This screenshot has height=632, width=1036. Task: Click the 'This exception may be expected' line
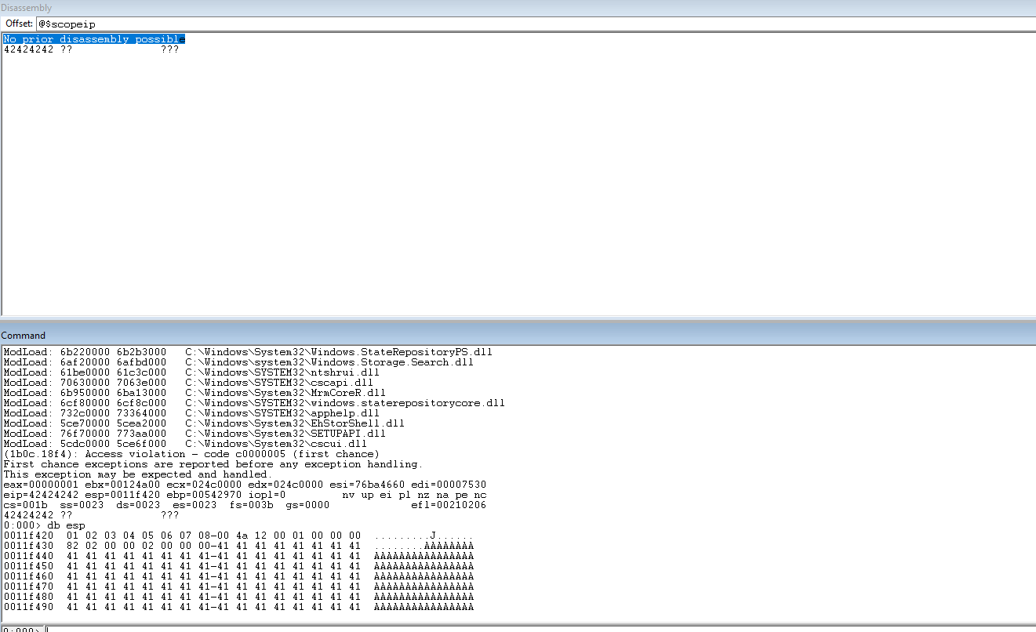tap(136, 474)
